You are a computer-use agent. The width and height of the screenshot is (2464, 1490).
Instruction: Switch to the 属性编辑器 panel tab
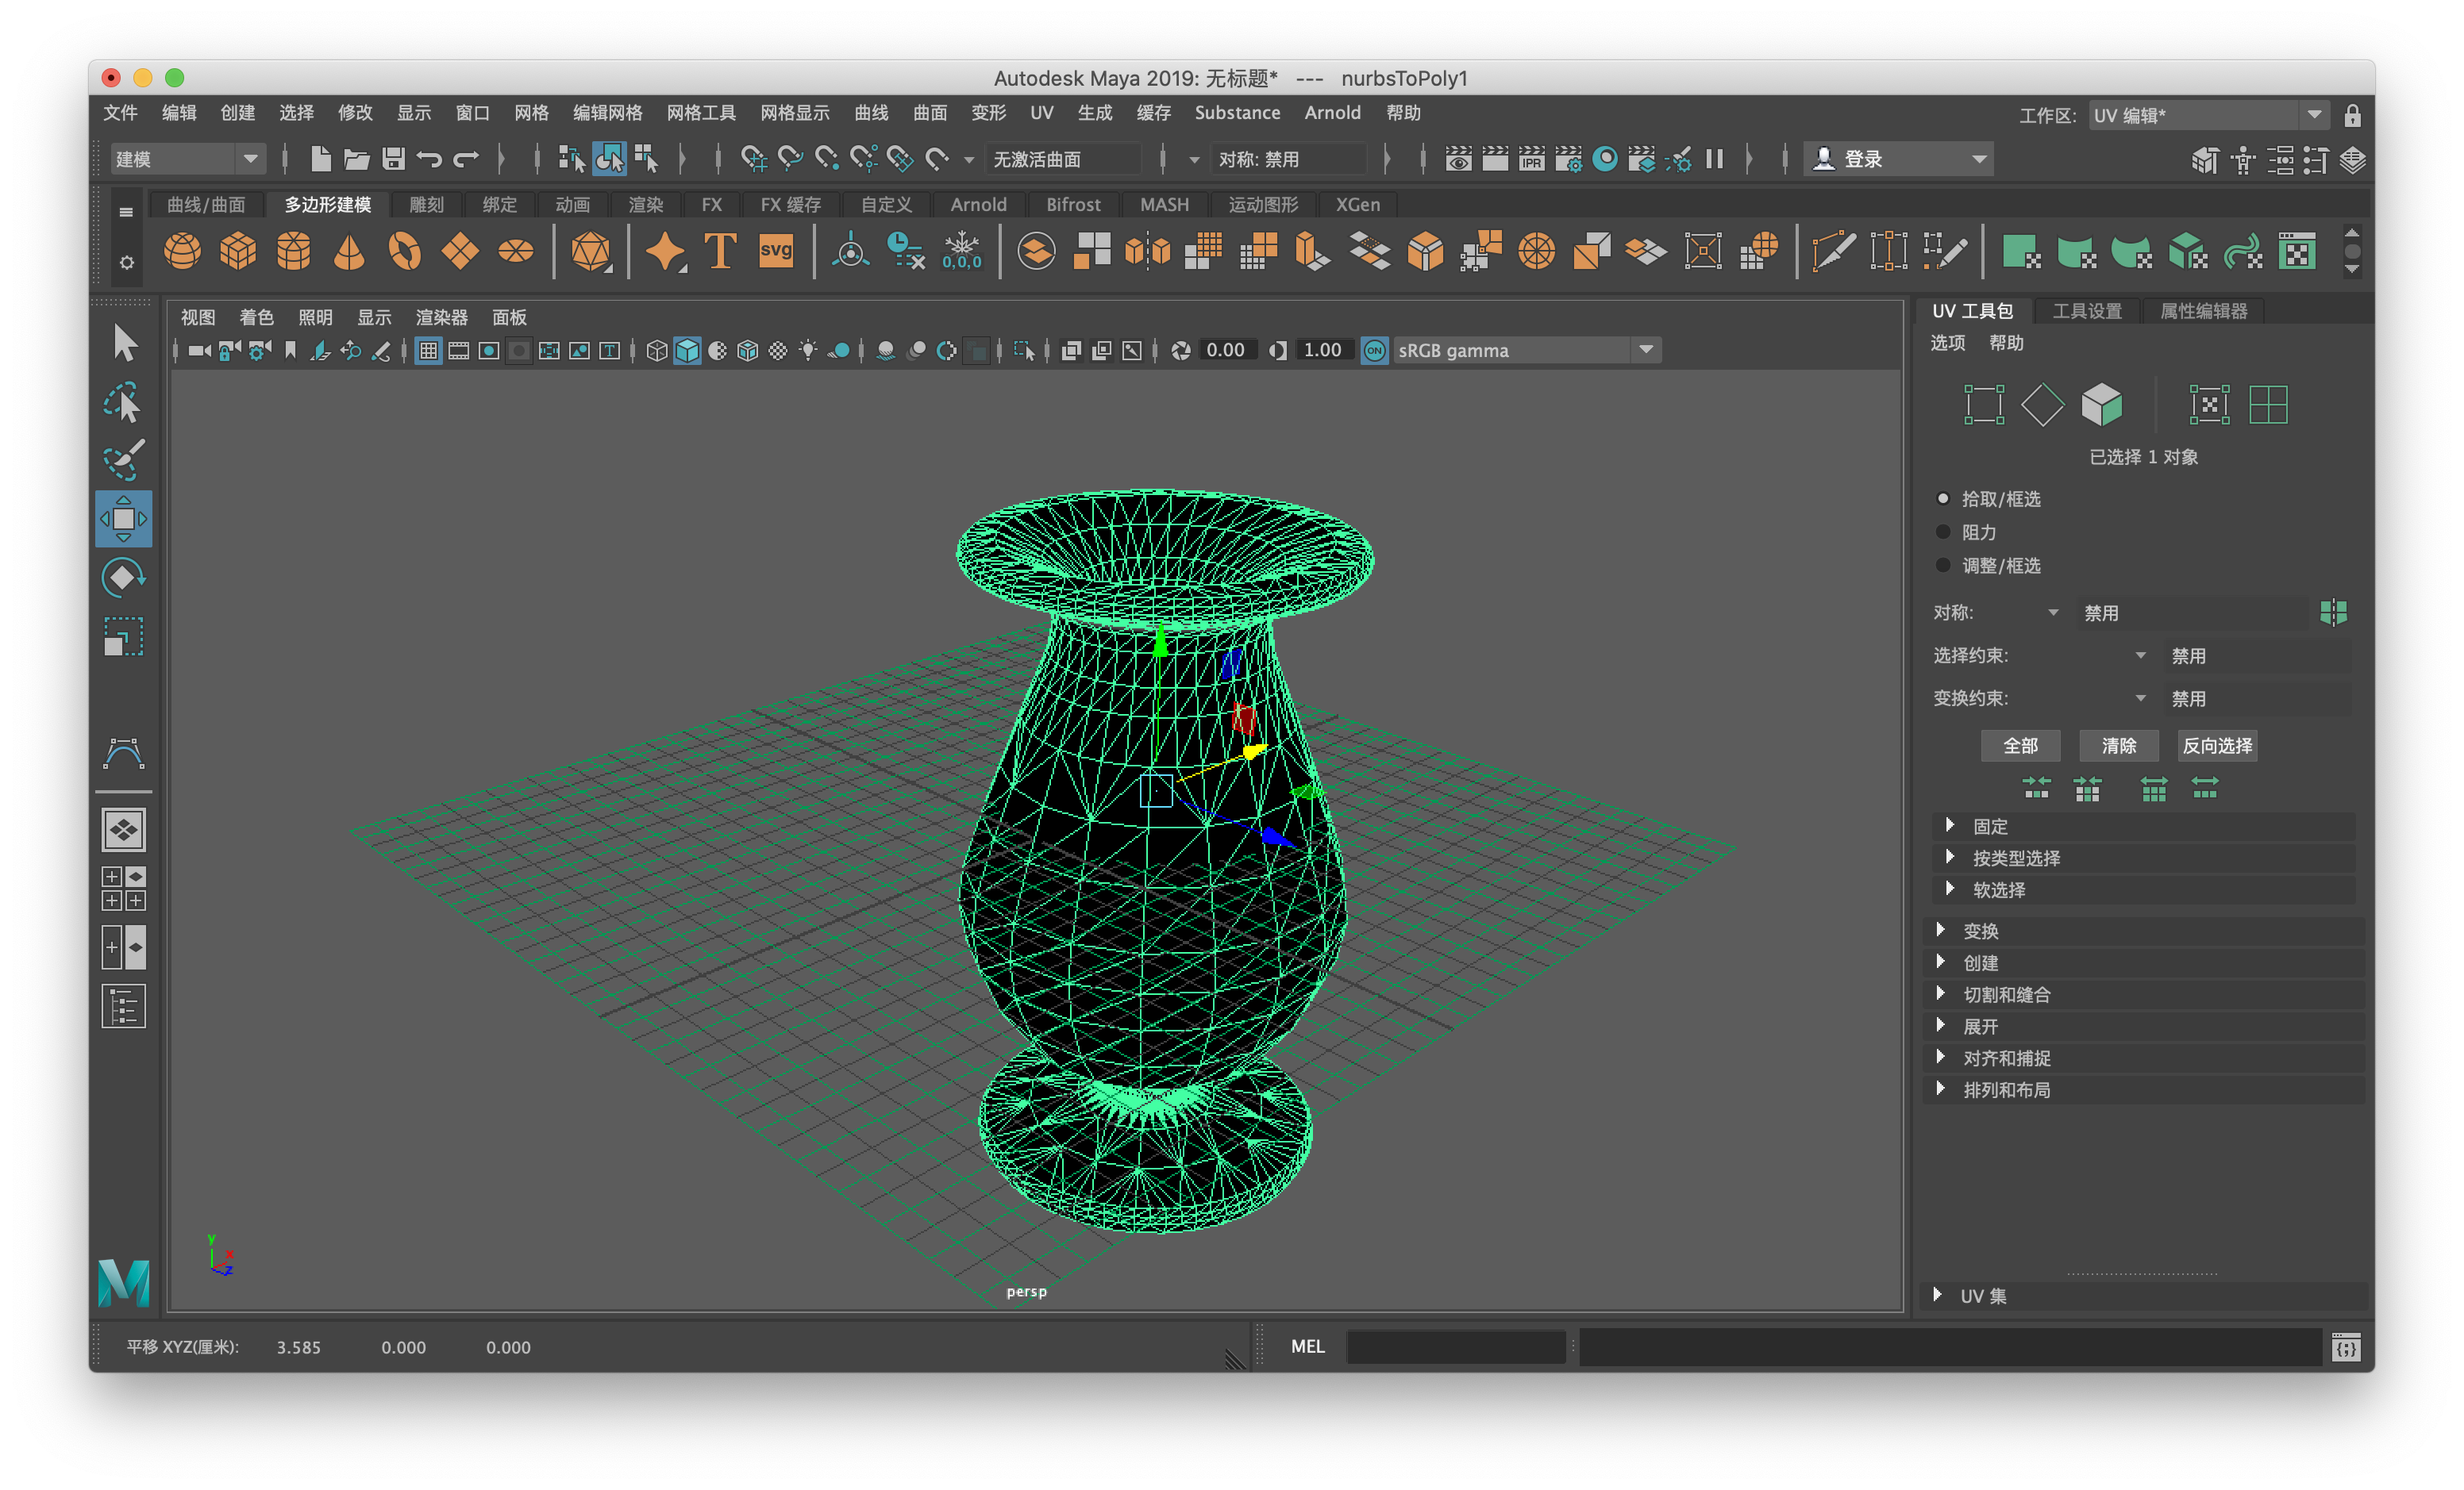(x=2203, y=312)
